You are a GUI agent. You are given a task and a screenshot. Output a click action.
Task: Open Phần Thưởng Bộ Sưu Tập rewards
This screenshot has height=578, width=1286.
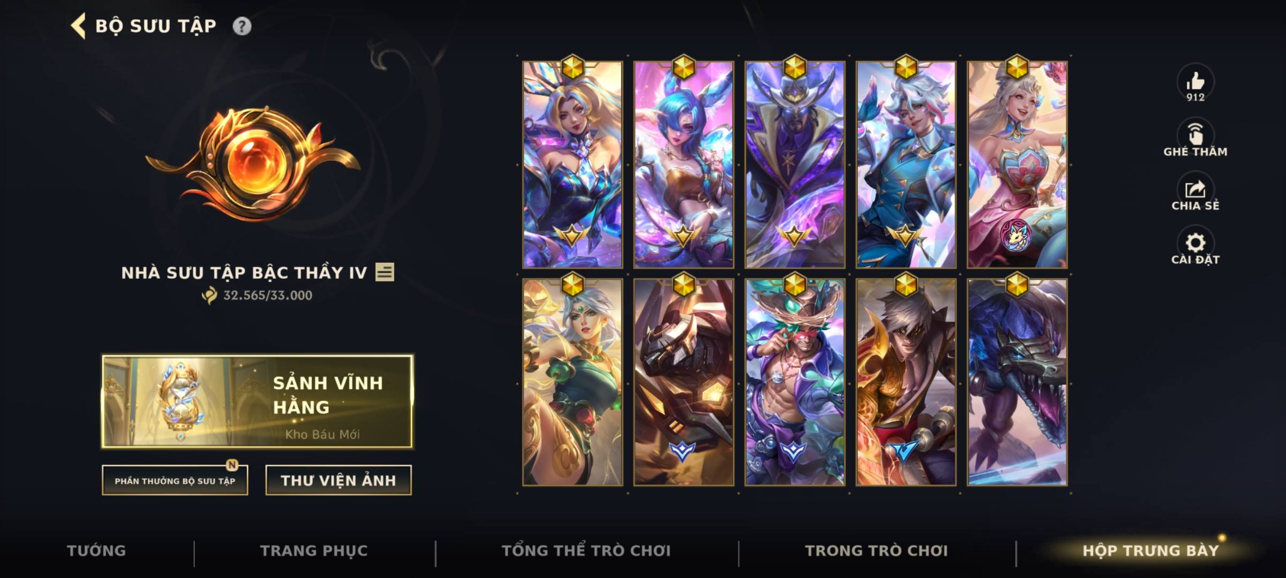[x=175, y=480]
